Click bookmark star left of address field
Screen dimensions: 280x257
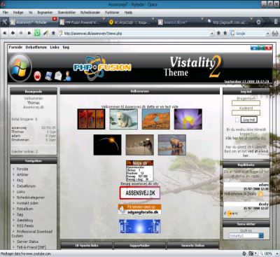point(53,33)
